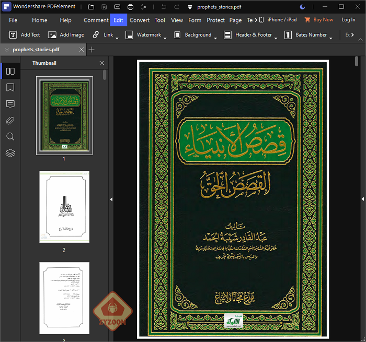The width and height of the screenshot is (366, 342).
Task: Show more edit toolbar items arrow
Action: click(x=352, y=35)
